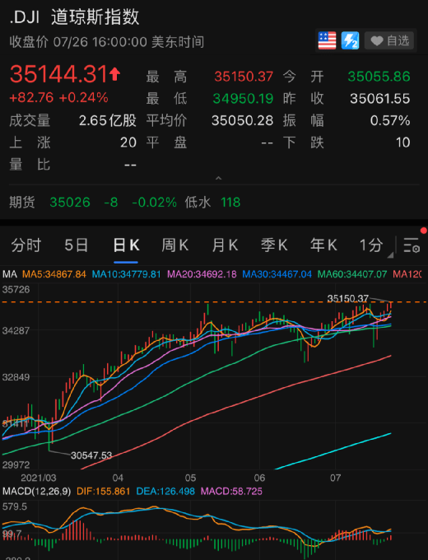Tap the MA label left of MA5
Viewport: 428px width, 560px height.
tap(10, 274)
